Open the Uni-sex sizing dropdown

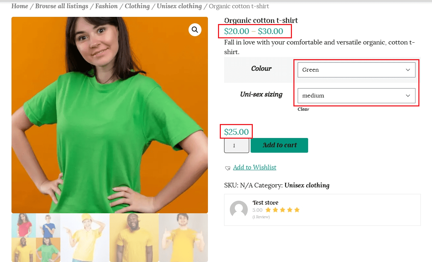(x=356, y=96)
